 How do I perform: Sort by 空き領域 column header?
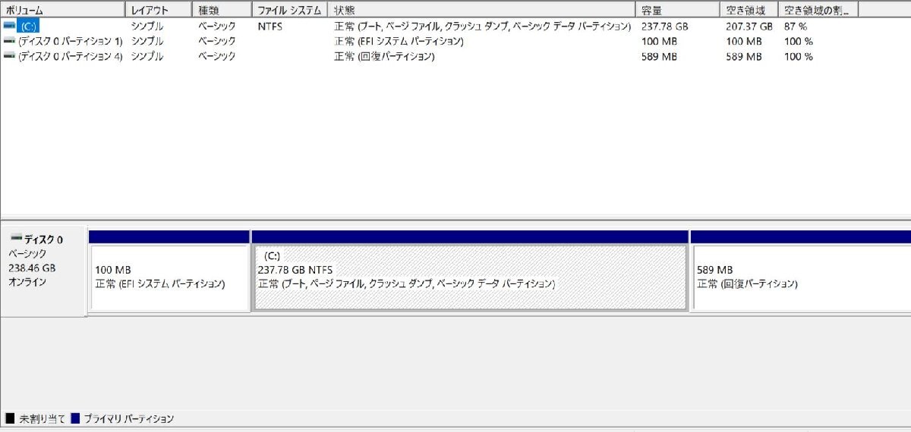pos(749,10)
